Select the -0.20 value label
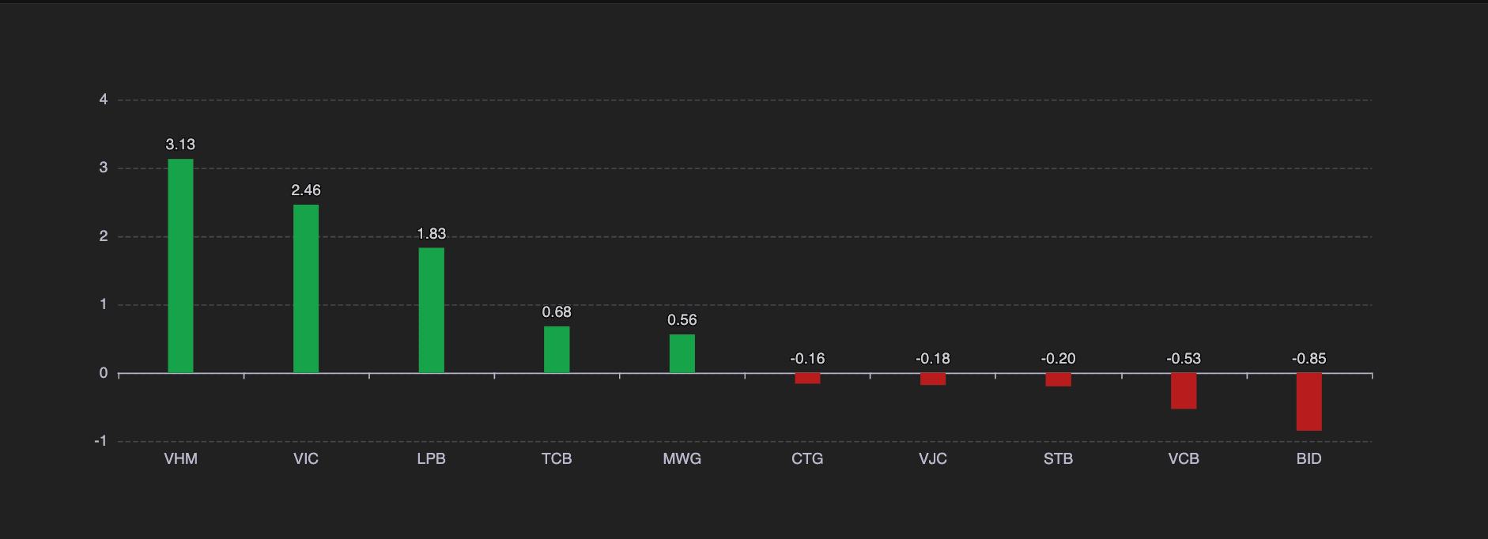Screen dimensions: 1488x539 click(x=1059, y=359)
